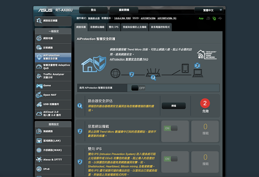The width and height of the screenshot is (259, 177).
Task: Click the tablet icon in the network diagram
Action: [x=185, y=68]
